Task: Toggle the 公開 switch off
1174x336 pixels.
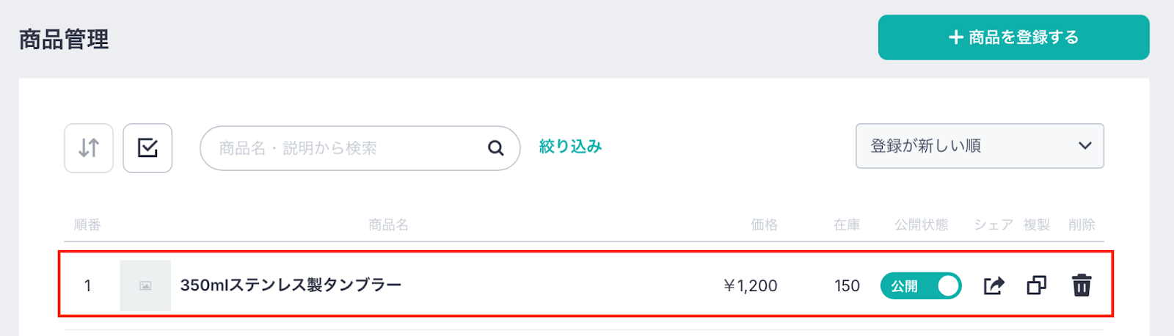Action: pyautogui.click(x=921, y=285)
